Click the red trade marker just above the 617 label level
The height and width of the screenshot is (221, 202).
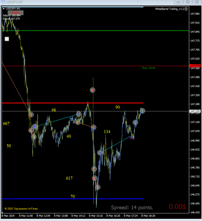[x=95, y=179]
